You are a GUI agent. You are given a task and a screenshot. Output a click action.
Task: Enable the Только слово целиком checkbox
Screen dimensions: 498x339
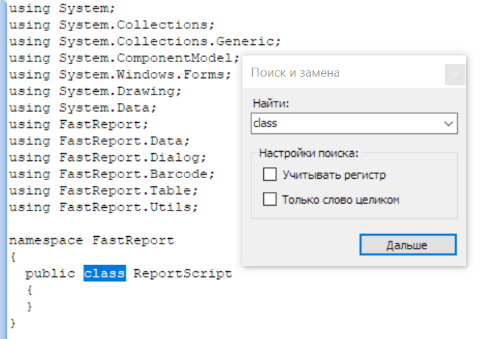(x=269, y=200)
